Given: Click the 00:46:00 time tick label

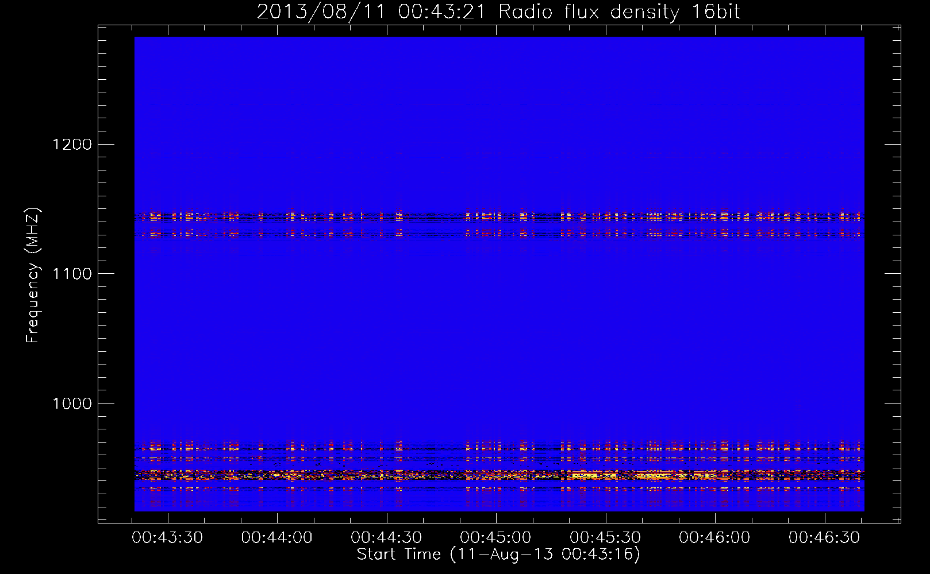Looking at the screenshot, I should (714, 538).
